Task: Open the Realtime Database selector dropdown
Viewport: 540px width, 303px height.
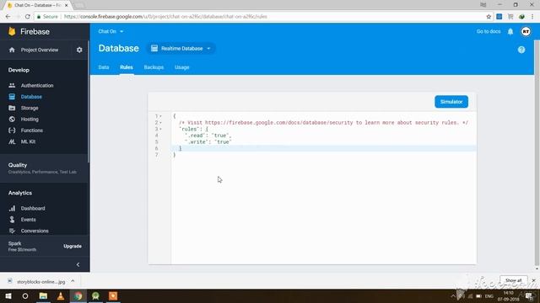Action: coord(181,49)
